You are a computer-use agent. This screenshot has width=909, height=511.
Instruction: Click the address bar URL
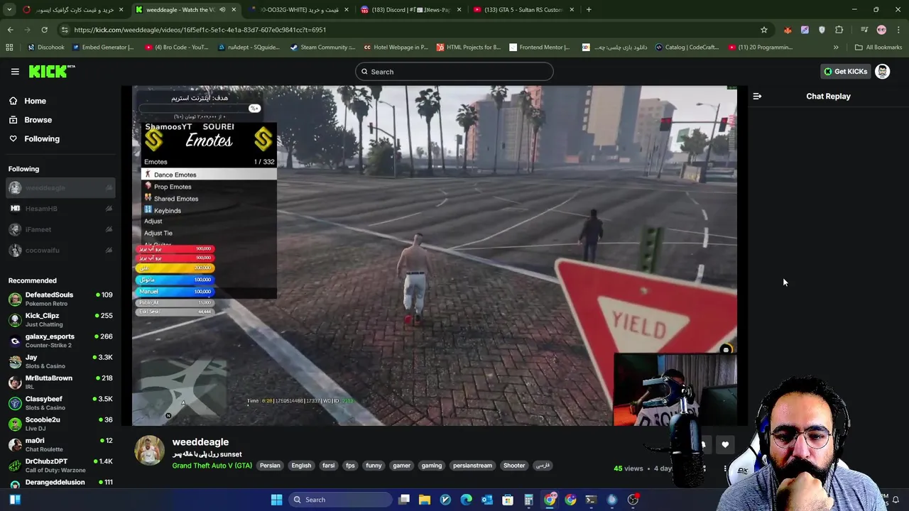click(200, 30)
